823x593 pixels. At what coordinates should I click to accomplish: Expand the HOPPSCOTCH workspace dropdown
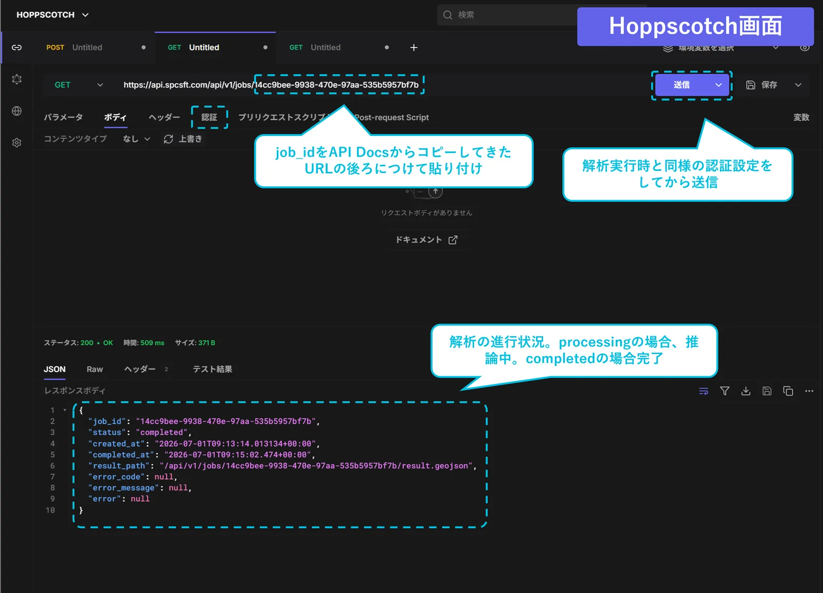click(52, 15)
